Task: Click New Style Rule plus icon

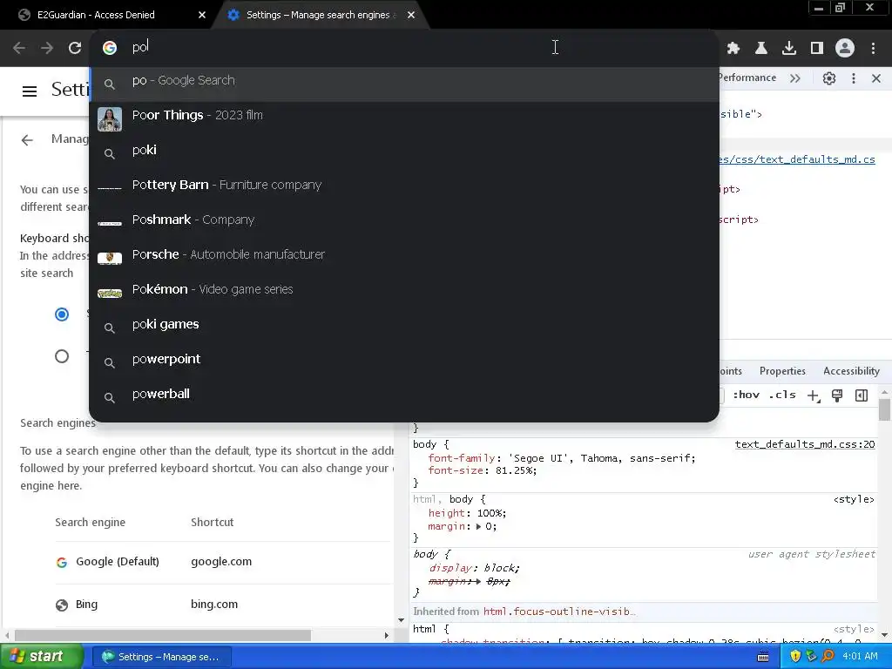Action: tap(814, 395)
